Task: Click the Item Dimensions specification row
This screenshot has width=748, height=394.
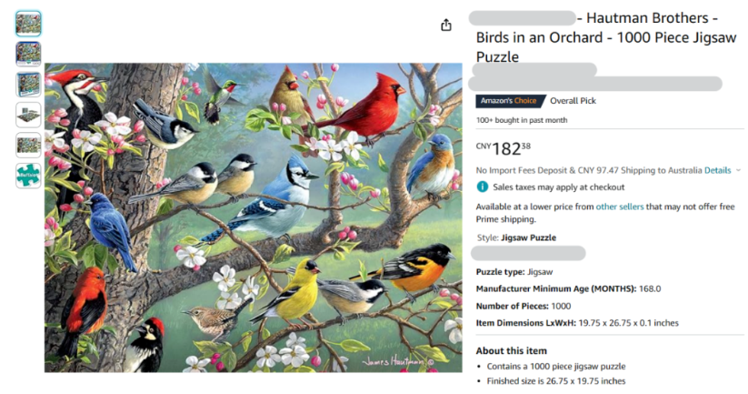Action: click(576, 322)
